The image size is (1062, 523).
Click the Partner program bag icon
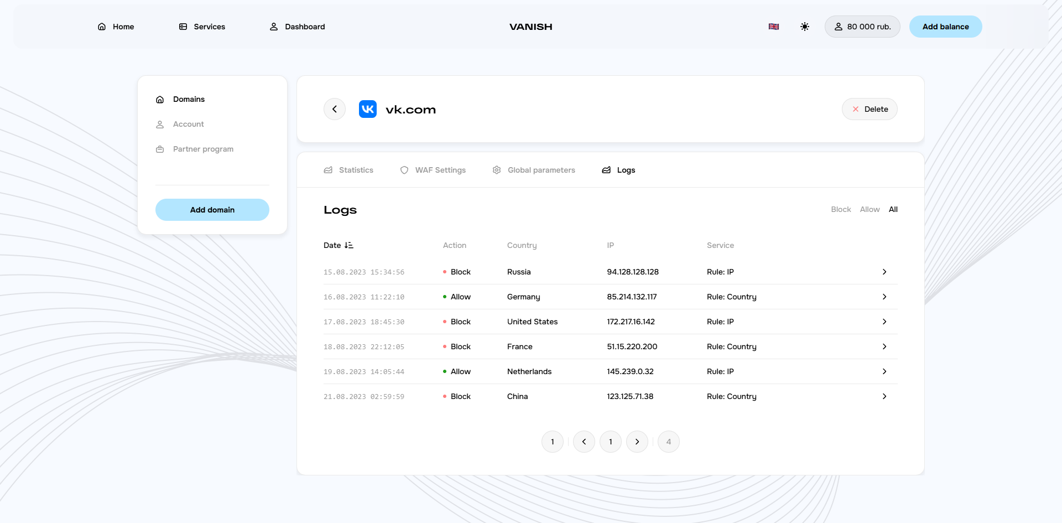click(160, 149)
